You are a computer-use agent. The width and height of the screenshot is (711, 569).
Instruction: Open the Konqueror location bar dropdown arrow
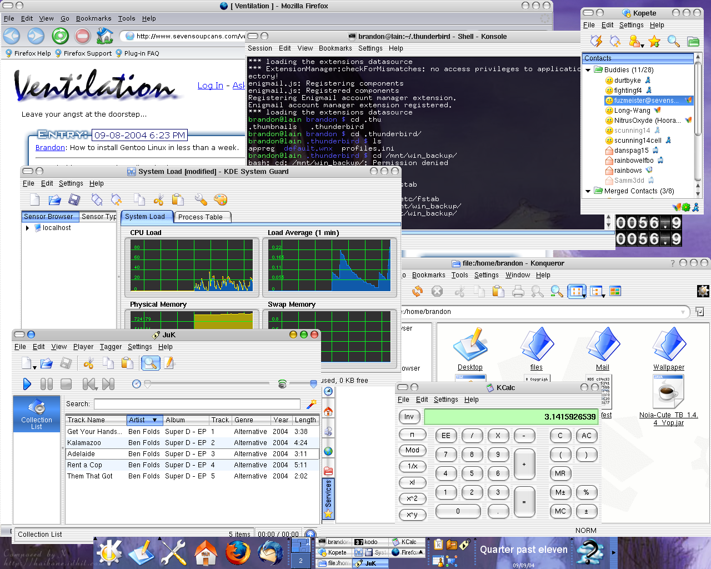(x=683, y=312)
